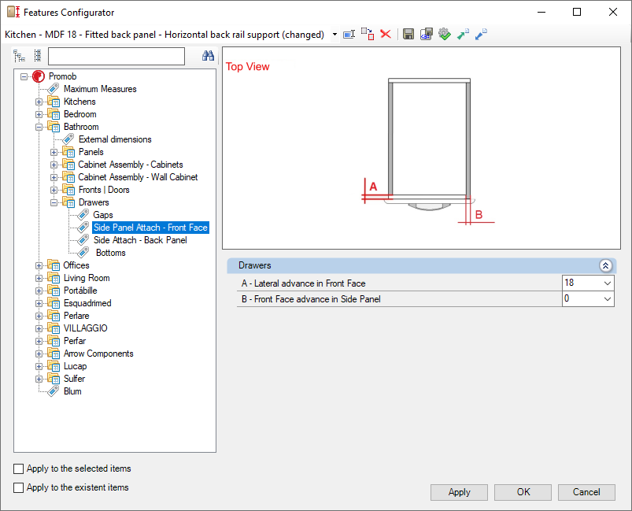Click the Blum tag icon
The image size is (632, 511).
point(54,391)
